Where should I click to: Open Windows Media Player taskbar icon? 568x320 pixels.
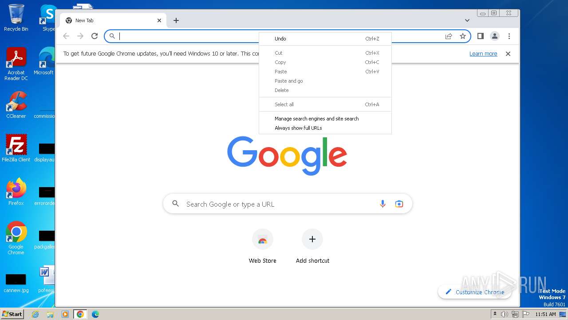65,314
